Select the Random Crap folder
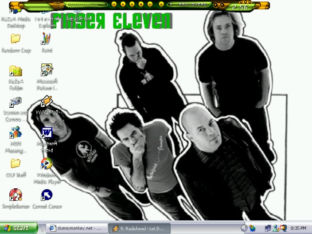Viewport: 312px width, 234px height. [x=16, y=43]
